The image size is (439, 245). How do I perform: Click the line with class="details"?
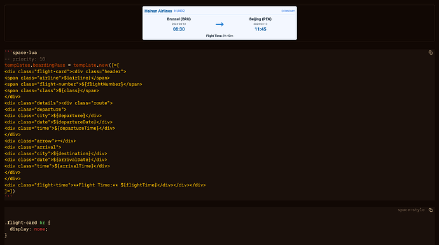point(59,103)
